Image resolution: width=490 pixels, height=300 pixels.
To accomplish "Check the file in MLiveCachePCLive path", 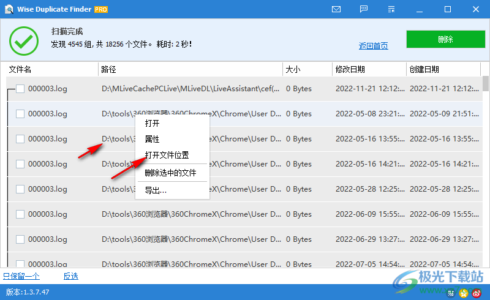I will pyautogui.click(x=20, y=89).
